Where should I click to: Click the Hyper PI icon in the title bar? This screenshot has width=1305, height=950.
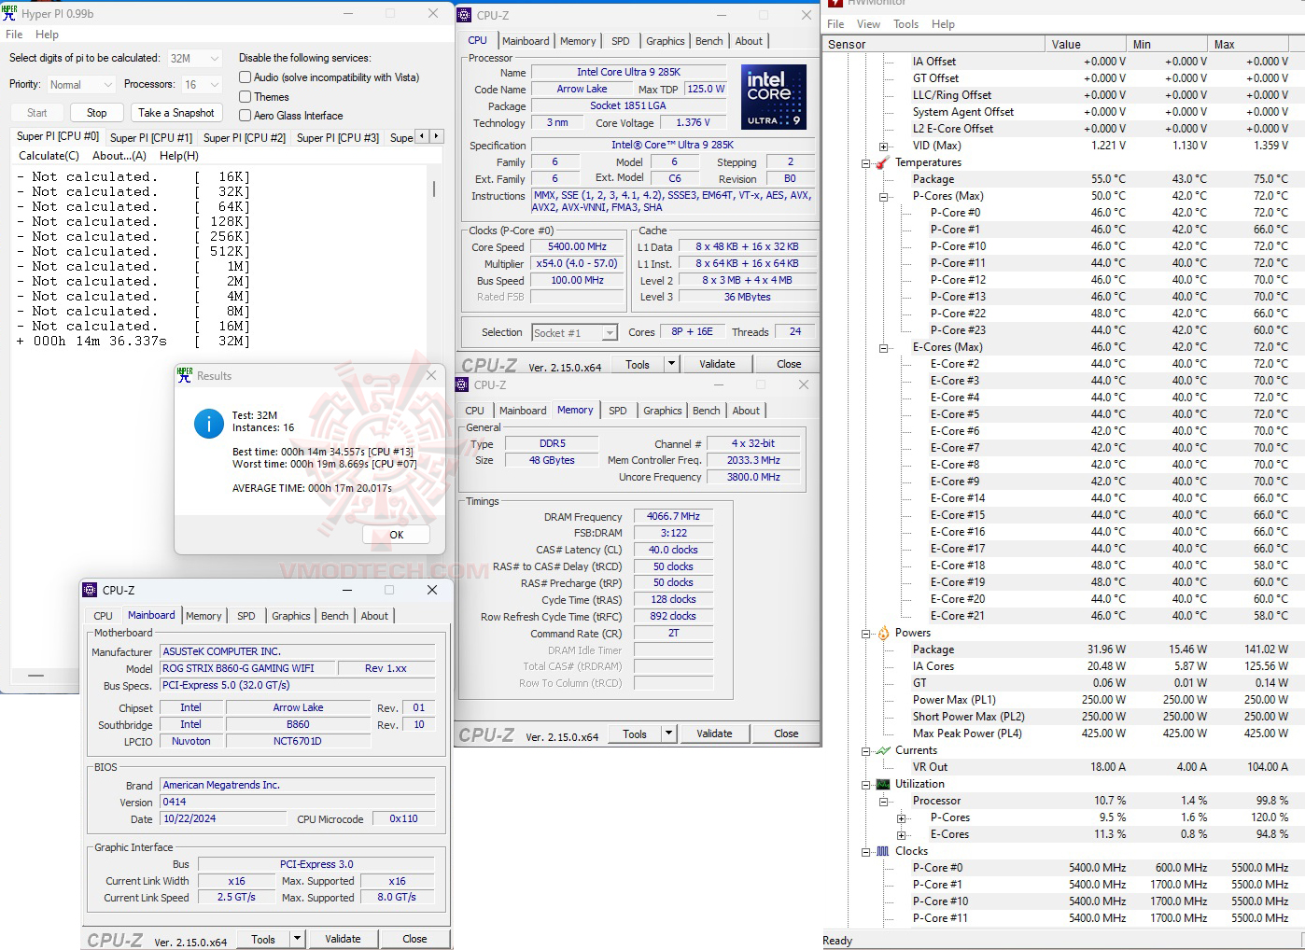point(9,13)
